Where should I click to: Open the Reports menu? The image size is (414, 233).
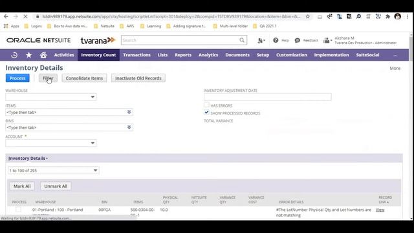pos(183,55)
